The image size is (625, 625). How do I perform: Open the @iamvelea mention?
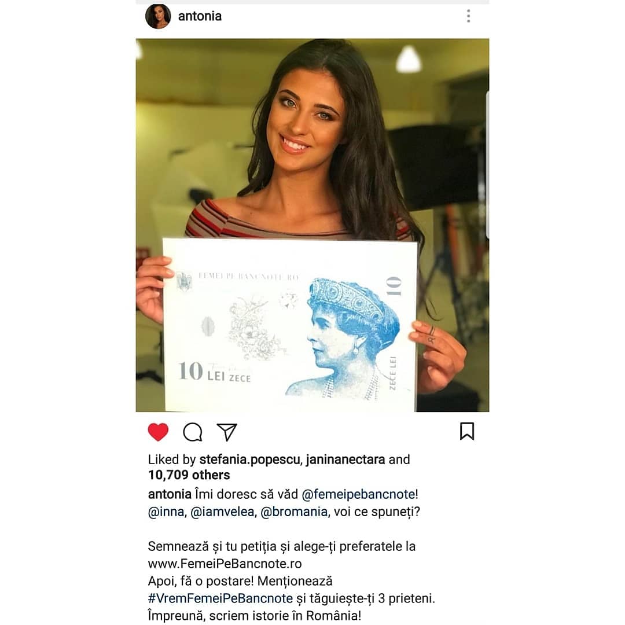point(222,512)
